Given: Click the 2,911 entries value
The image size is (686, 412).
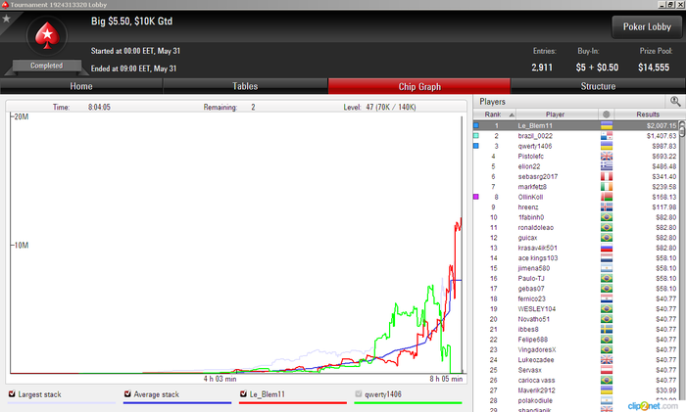Looking at the screenshot, I should pyautogui.click(x=542, y=68).
